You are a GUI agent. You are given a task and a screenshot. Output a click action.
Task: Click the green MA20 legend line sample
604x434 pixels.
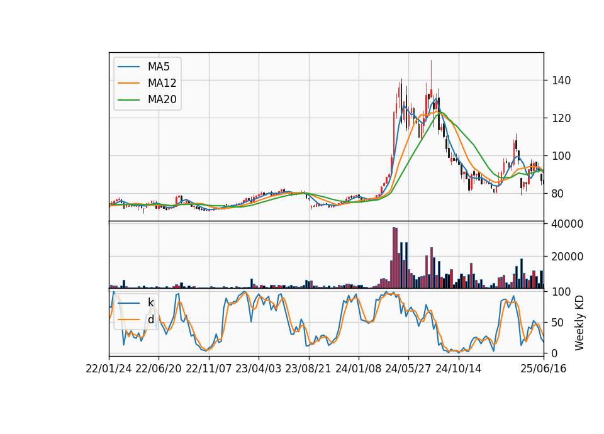click(x=128, y=99)
